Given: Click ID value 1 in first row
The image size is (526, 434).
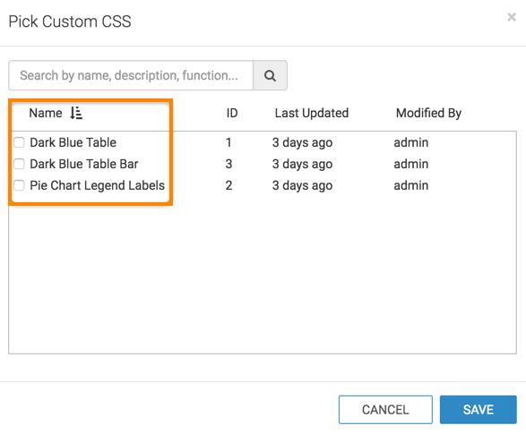Looking at the screenshot, I should coord(229,142).
